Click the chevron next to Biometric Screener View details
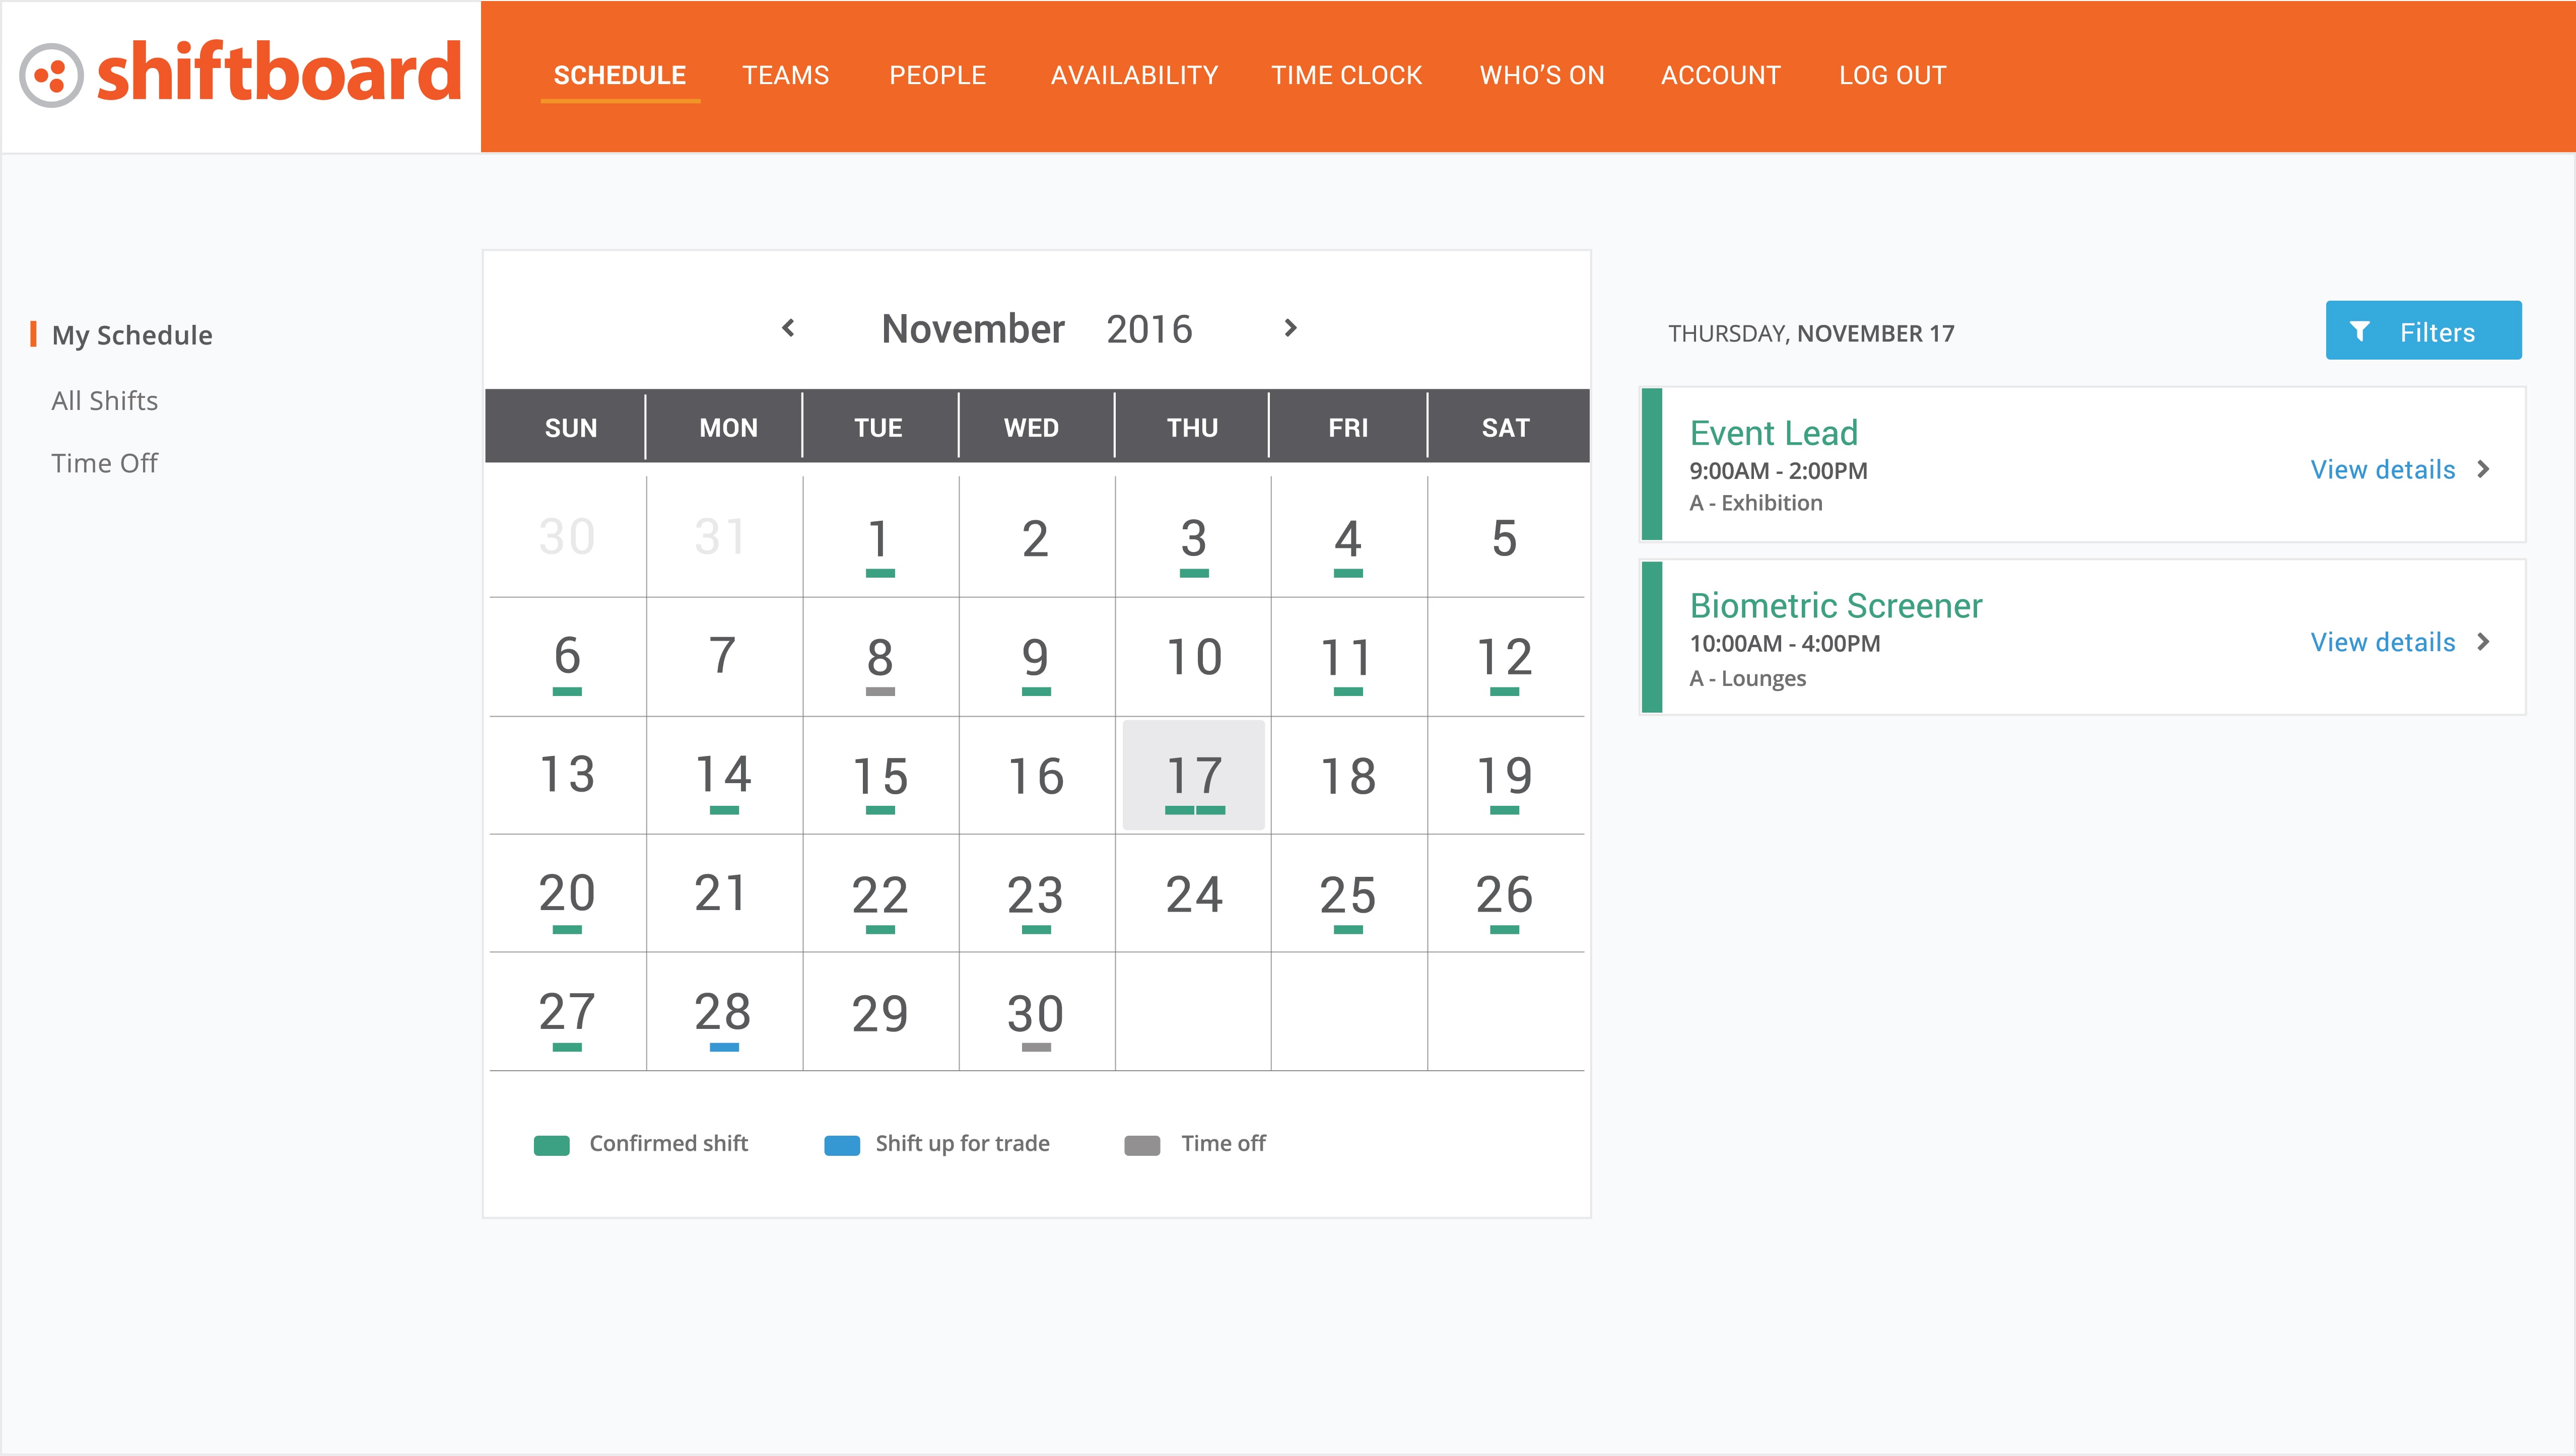The image size is (2576, 1456). click(2483, 642)
